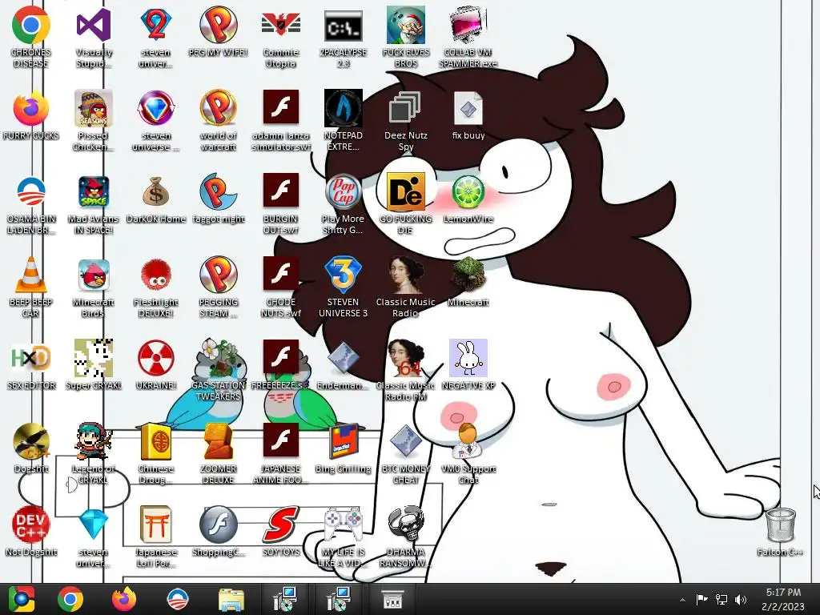Open the ZOOMER DELUXE icon
This screenshot has height=615, width=820.
point(218,441)
